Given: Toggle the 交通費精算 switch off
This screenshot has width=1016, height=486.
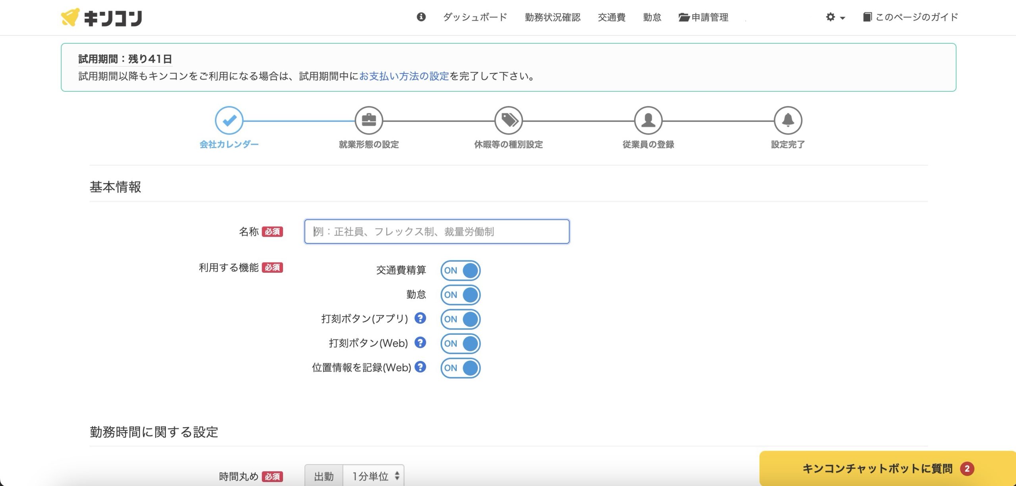Looking at the screenshot, I should point(460,270).
